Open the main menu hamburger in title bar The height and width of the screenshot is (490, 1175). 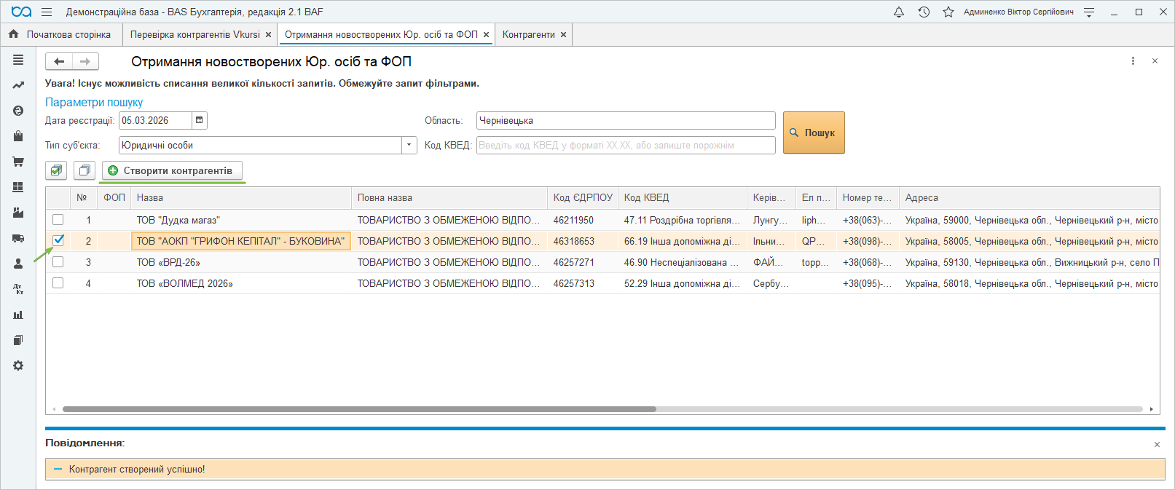tap(47, 12)
